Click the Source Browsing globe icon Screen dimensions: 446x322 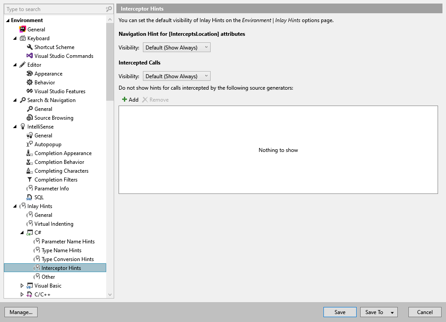click(x=30, y=118)
